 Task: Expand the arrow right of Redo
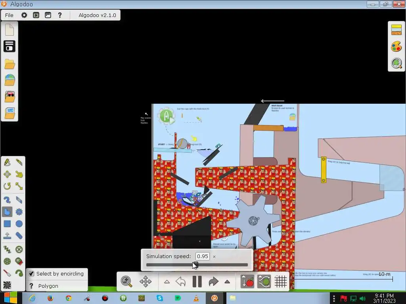(227, 282)
